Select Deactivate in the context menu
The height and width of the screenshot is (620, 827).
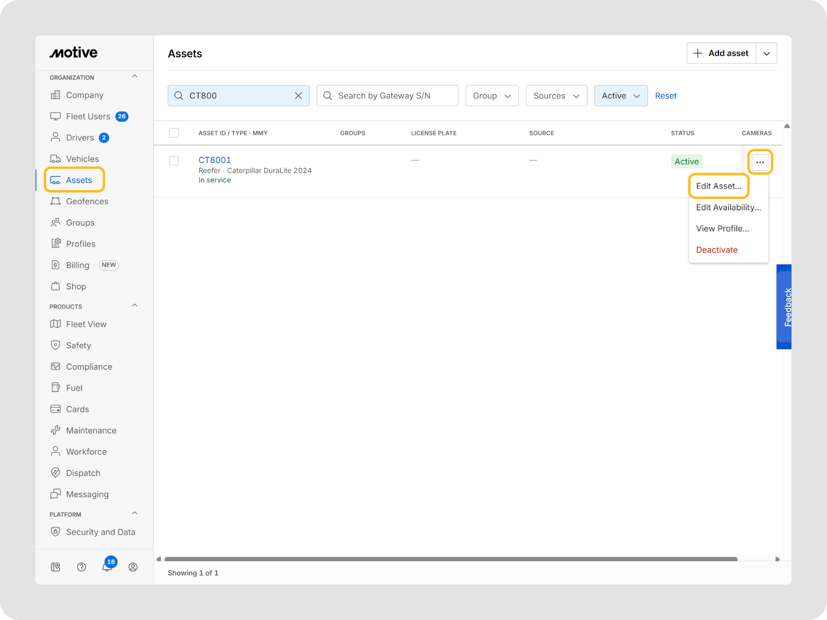coord(716,250)
